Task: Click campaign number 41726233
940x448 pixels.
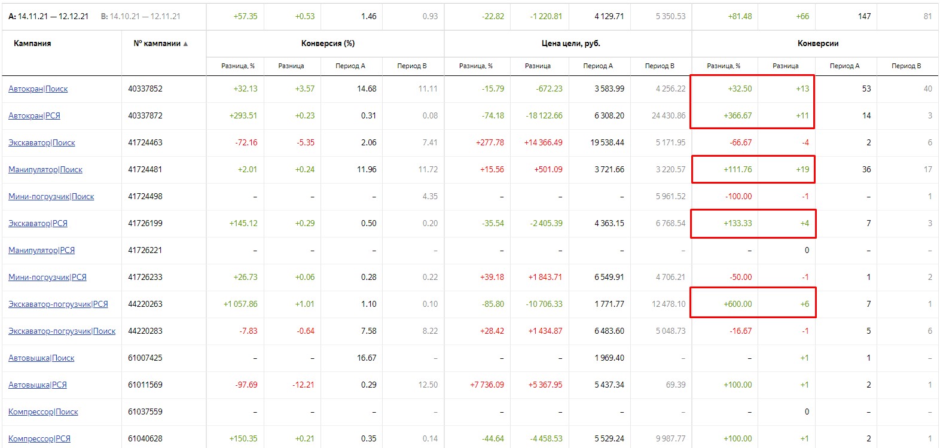Action: tap(145, 277)
